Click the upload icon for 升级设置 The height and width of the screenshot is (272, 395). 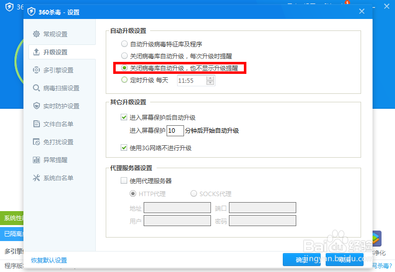tap(36, 52)
